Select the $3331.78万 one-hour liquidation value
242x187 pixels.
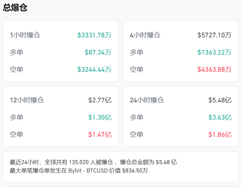(94, 35)
